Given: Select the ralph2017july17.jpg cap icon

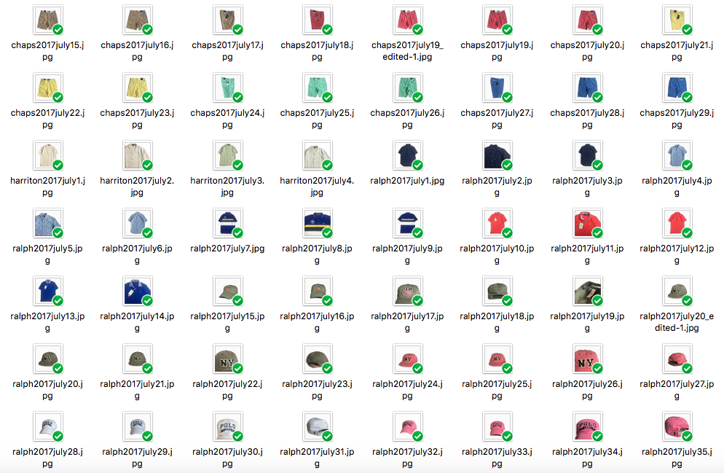Looking at the screenshot, I should pyautogui.click(x=407, y=292).
